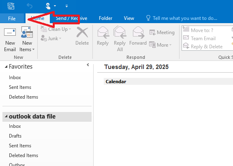The height and width of the screenshot is (166, 233).
Task: Click the Tuesday, April 29, 2025 heading
Action: point(136,67)
